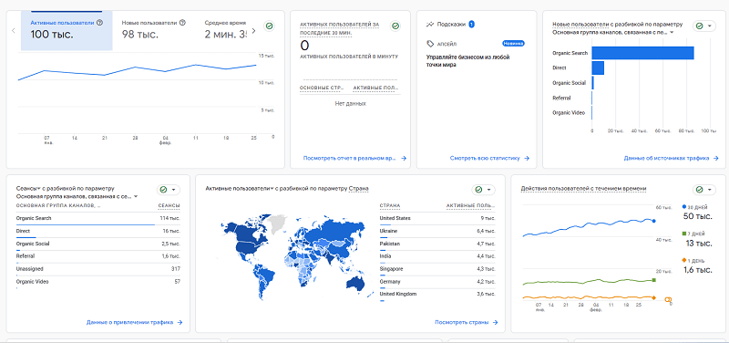The width and height of the screenshot is (729, 343).
Task: Open Сеансы metric dropdown
Action: 29,189
